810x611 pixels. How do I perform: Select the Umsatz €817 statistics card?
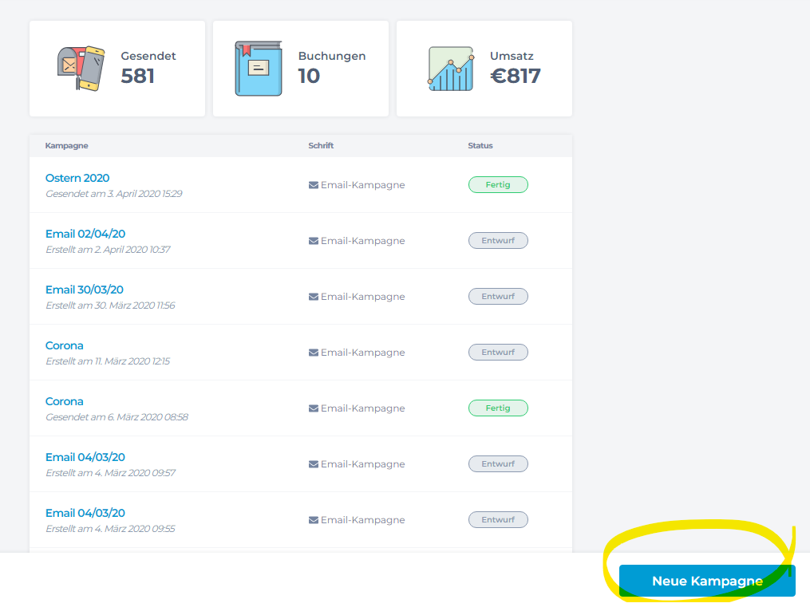[484, 69]
